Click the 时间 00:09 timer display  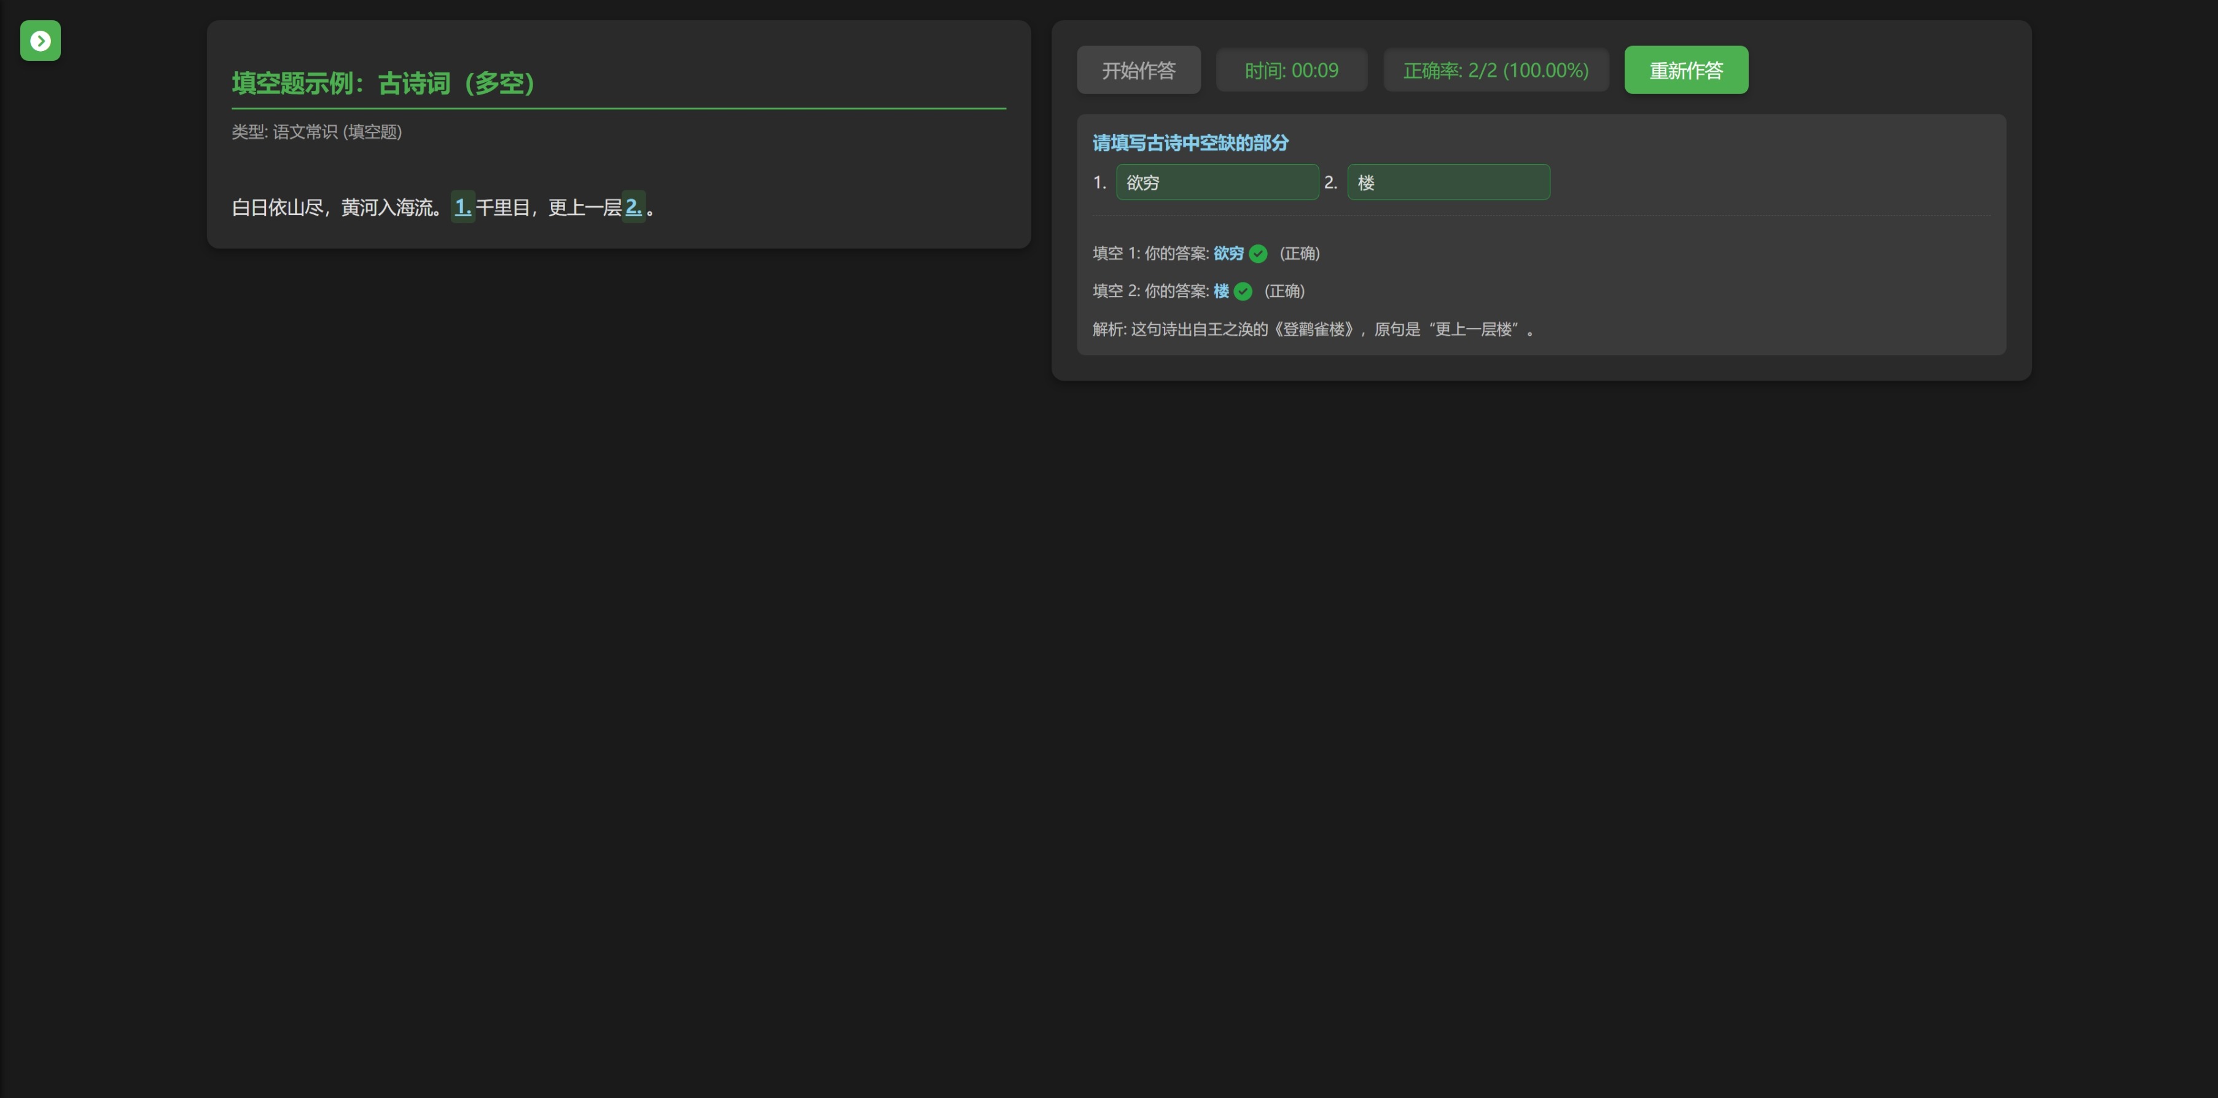click(1291, 71)
